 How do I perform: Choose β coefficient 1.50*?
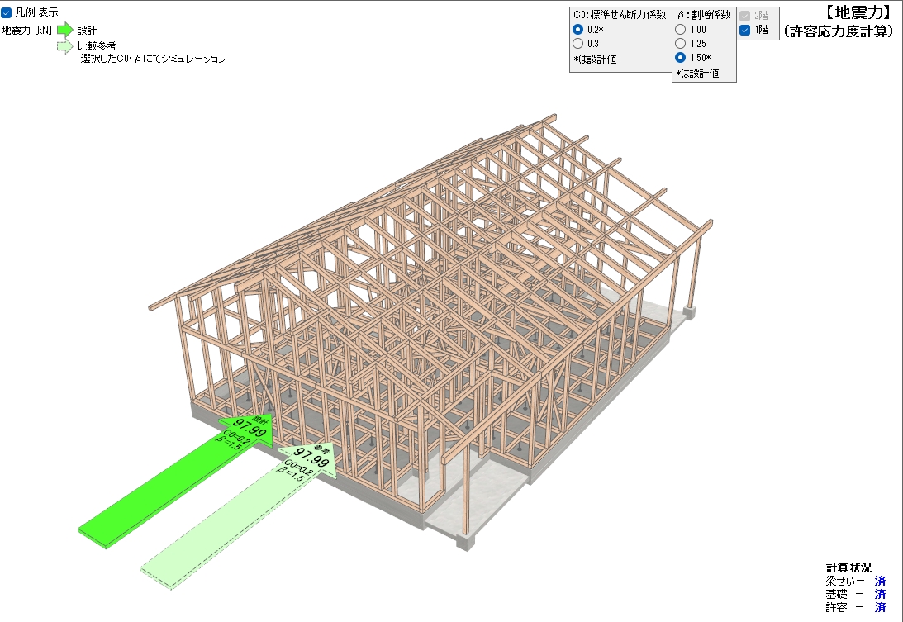(680, 58)
